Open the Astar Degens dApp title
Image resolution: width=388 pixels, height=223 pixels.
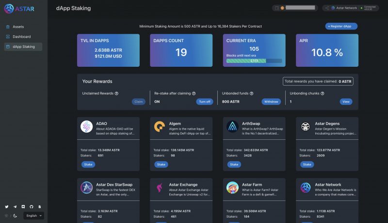[x=327, y=123]
